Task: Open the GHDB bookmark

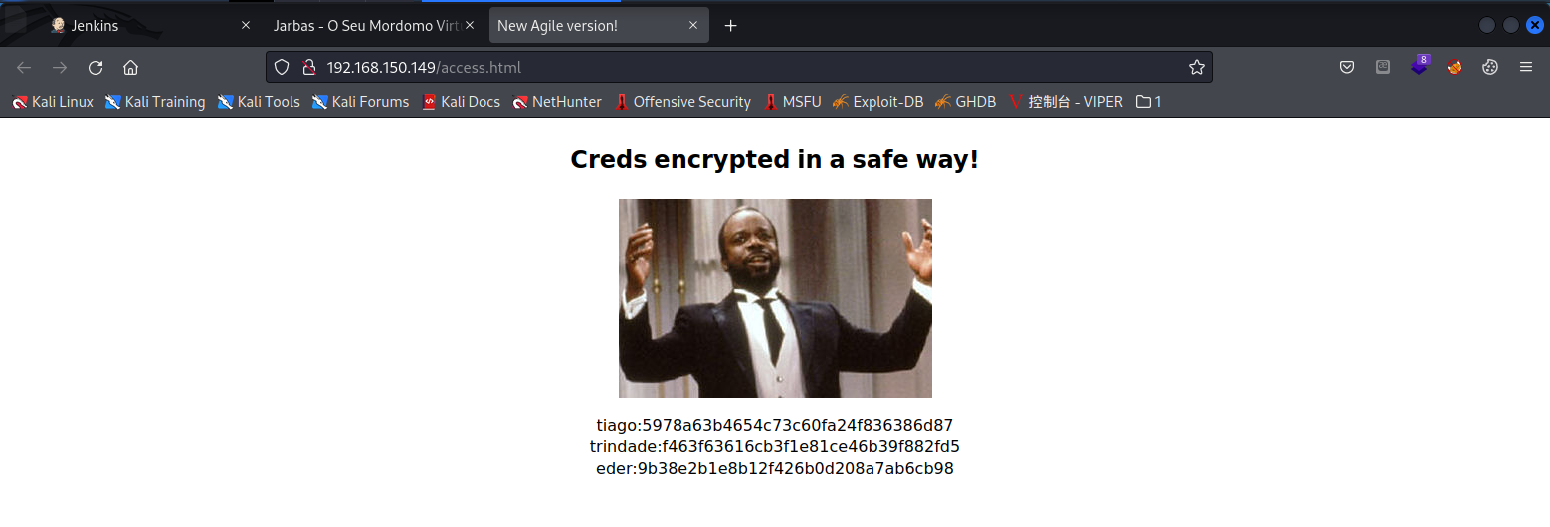Action: pyautogui.click(x=965, y=102)
